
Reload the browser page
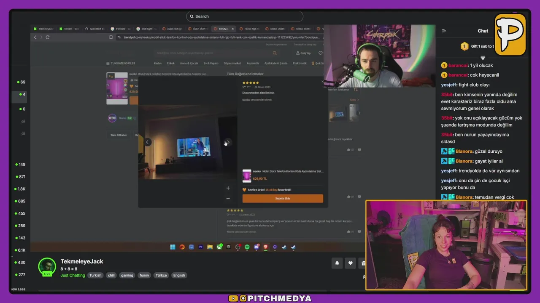coord(47,37)
